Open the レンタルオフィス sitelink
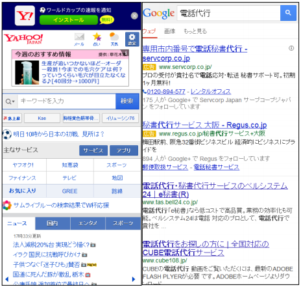This screenshot has height=287, width=301. [x=211, y=92]
